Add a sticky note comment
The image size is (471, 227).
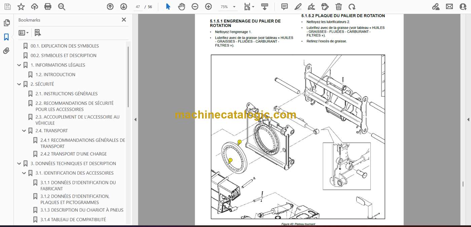[284, 7]
